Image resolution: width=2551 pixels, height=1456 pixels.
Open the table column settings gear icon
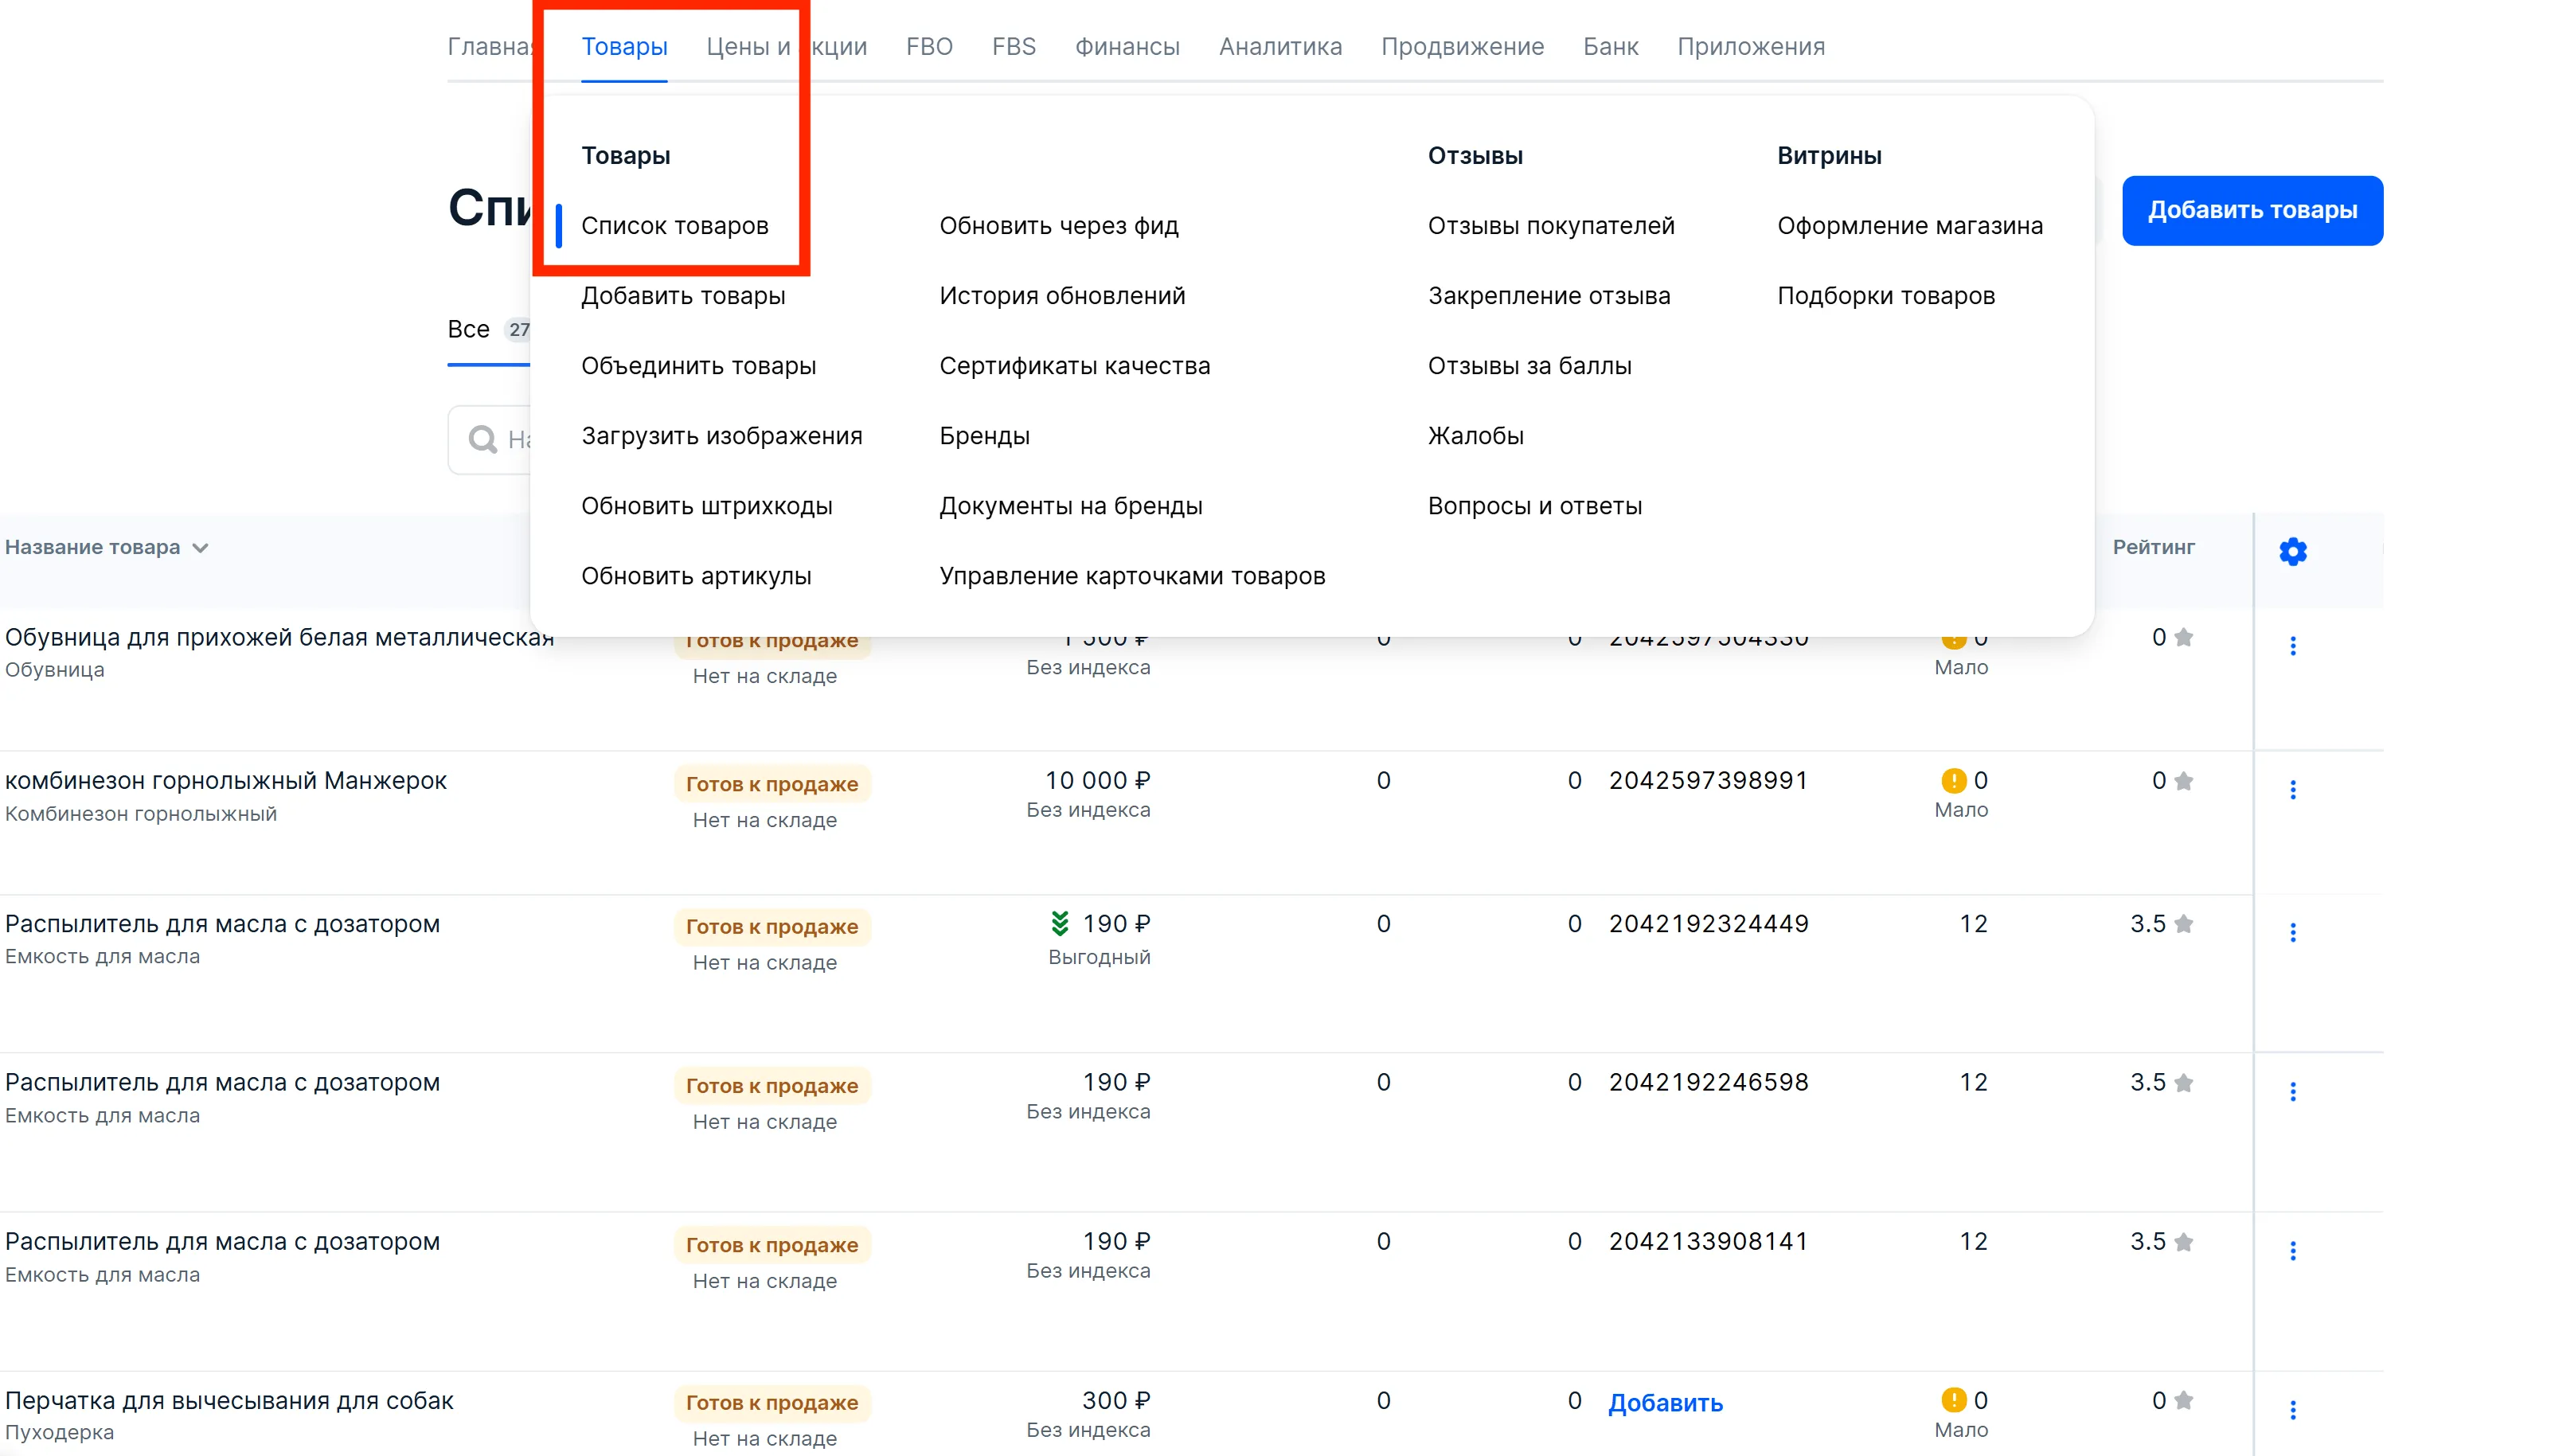[x=2292, y=551]
